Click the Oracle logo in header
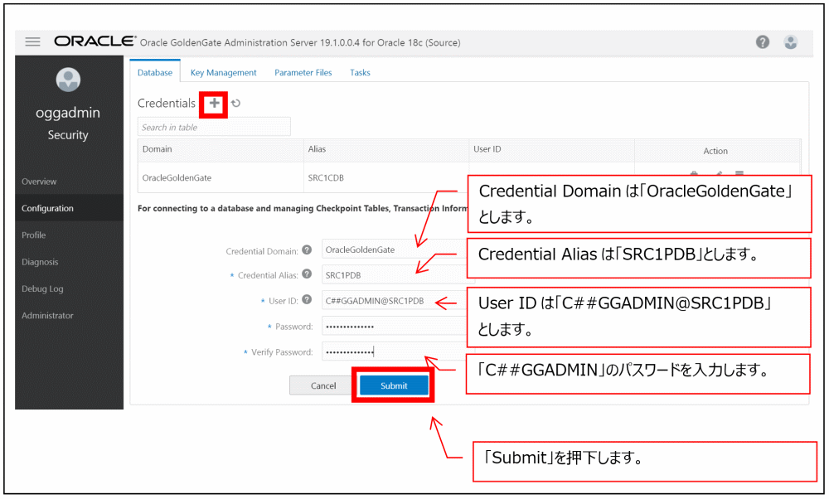Image resolution: width=829 pixels, height=499 pixels. click(95, 41)
